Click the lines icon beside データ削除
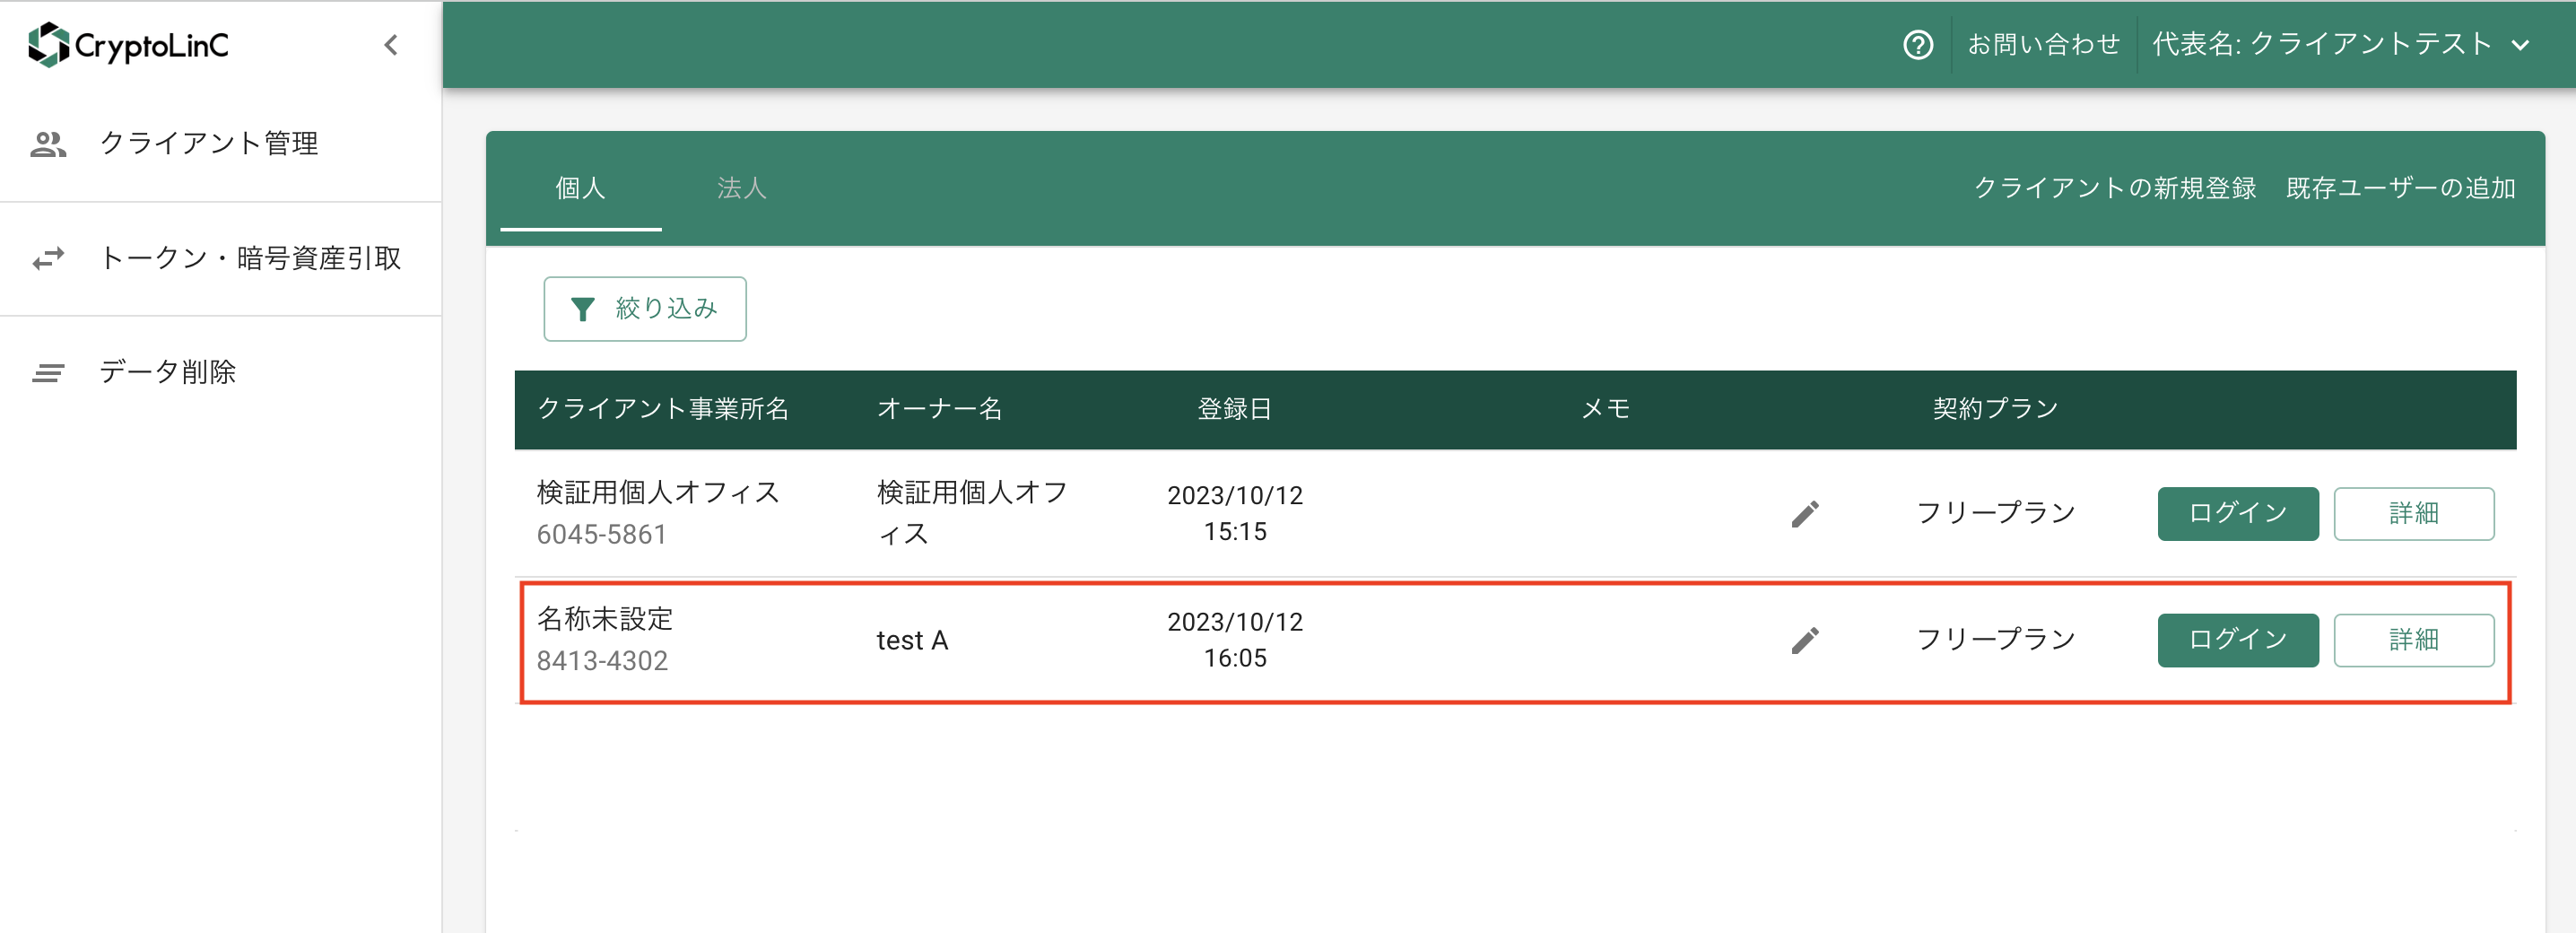The height and width of the screenshot is (933, 2576). (x=48, y=373)
